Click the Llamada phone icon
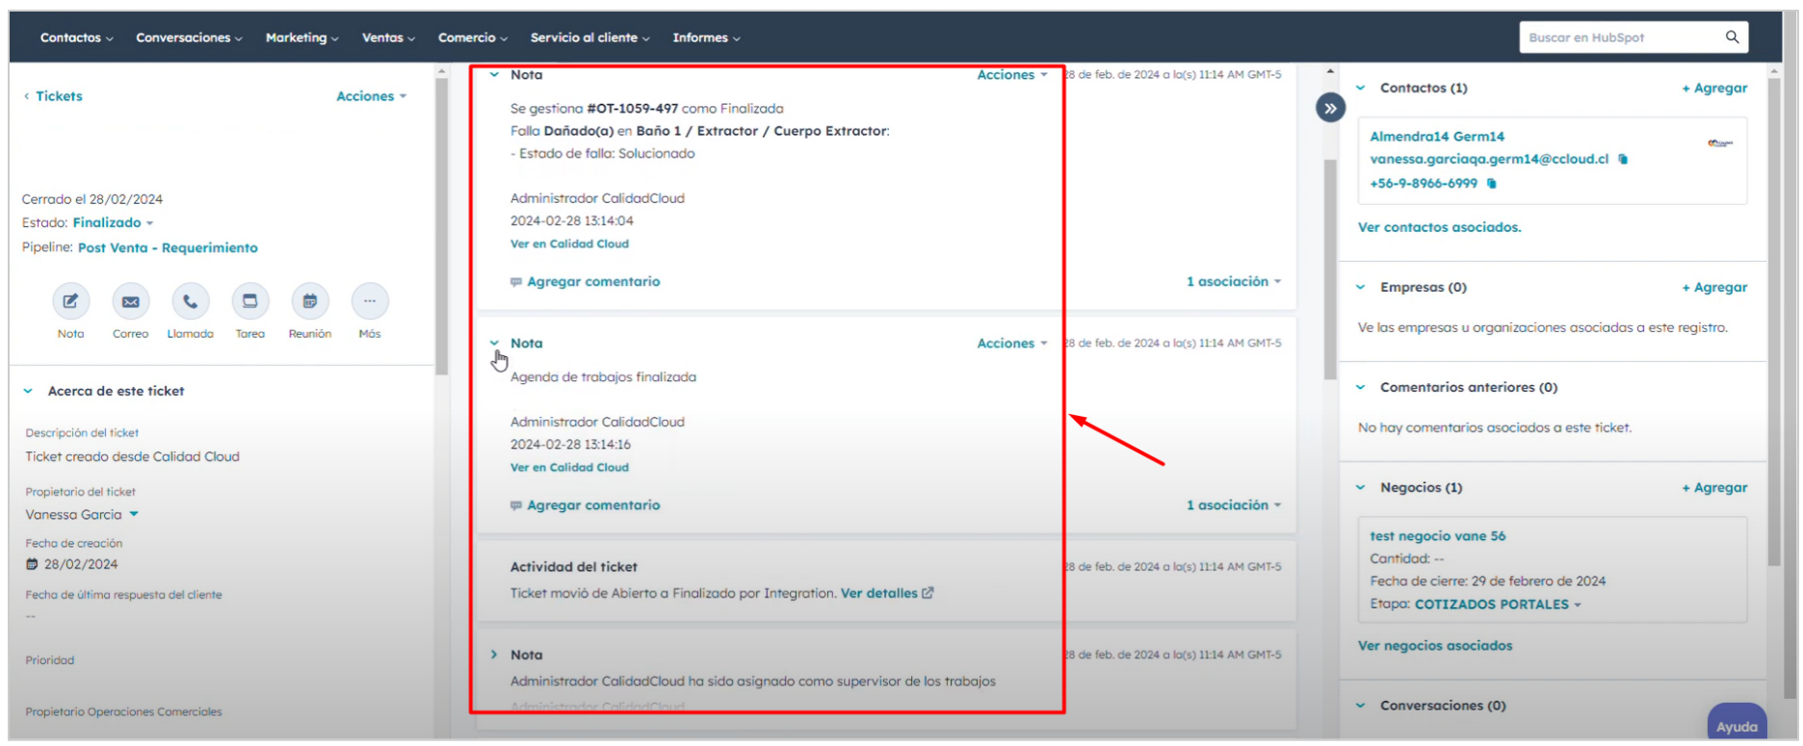The width and height of the screenshot is (1803, 746). 190,301
